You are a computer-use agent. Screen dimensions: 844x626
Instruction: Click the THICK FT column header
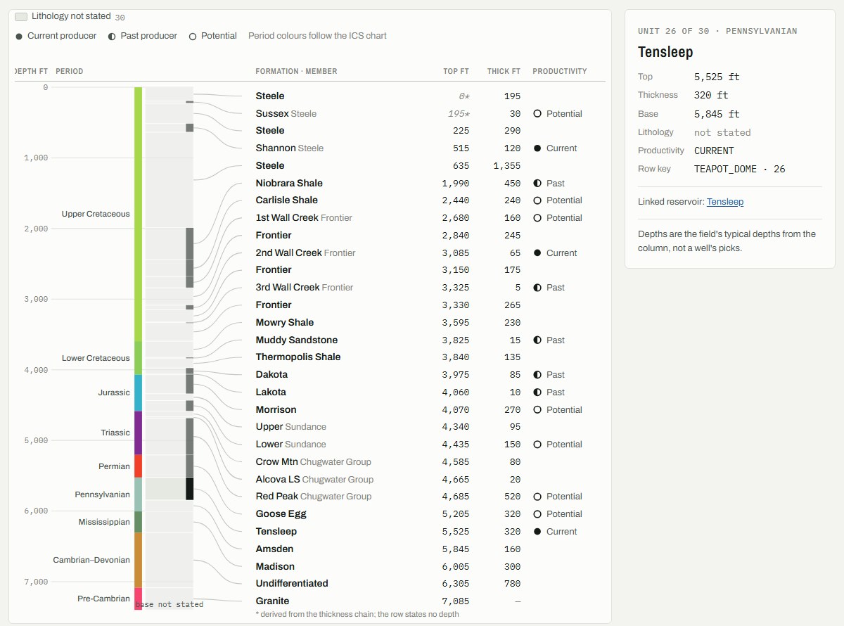[504, 71]
